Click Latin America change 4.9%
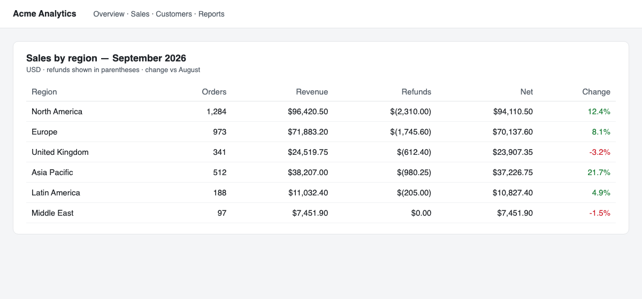 click(601, 193)
